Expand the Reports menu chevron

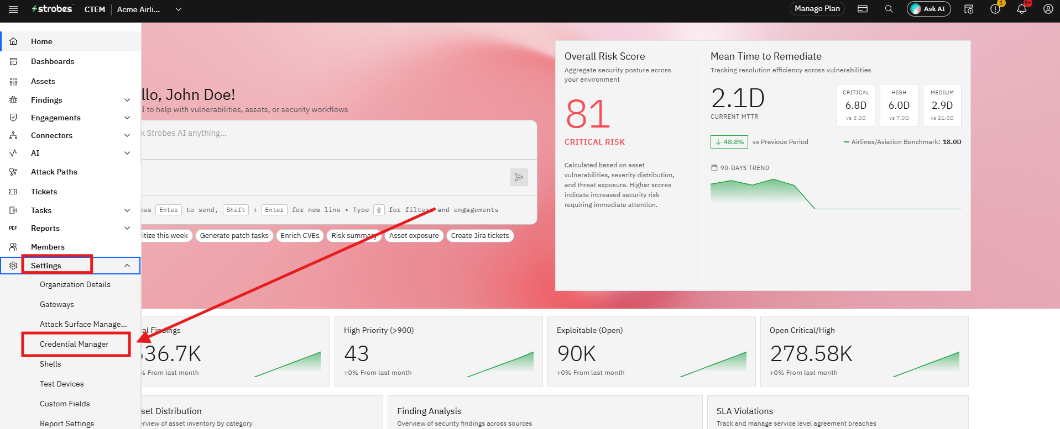click(127, 228)
